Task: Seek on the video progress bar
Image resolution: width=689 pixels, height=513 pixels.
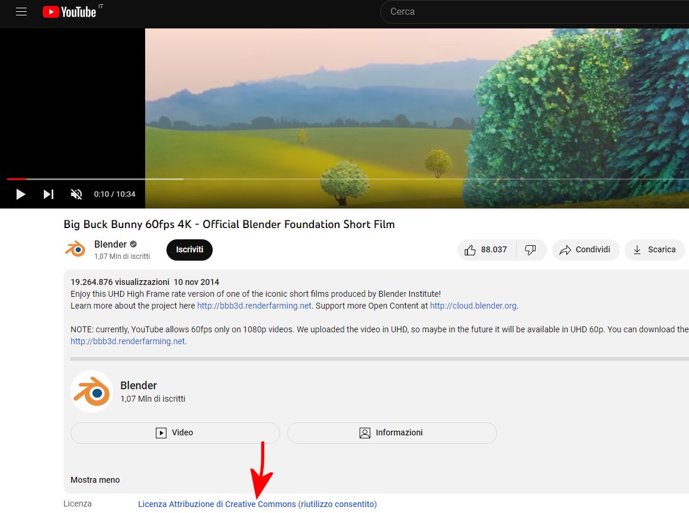Action: [x=347, y=179]
